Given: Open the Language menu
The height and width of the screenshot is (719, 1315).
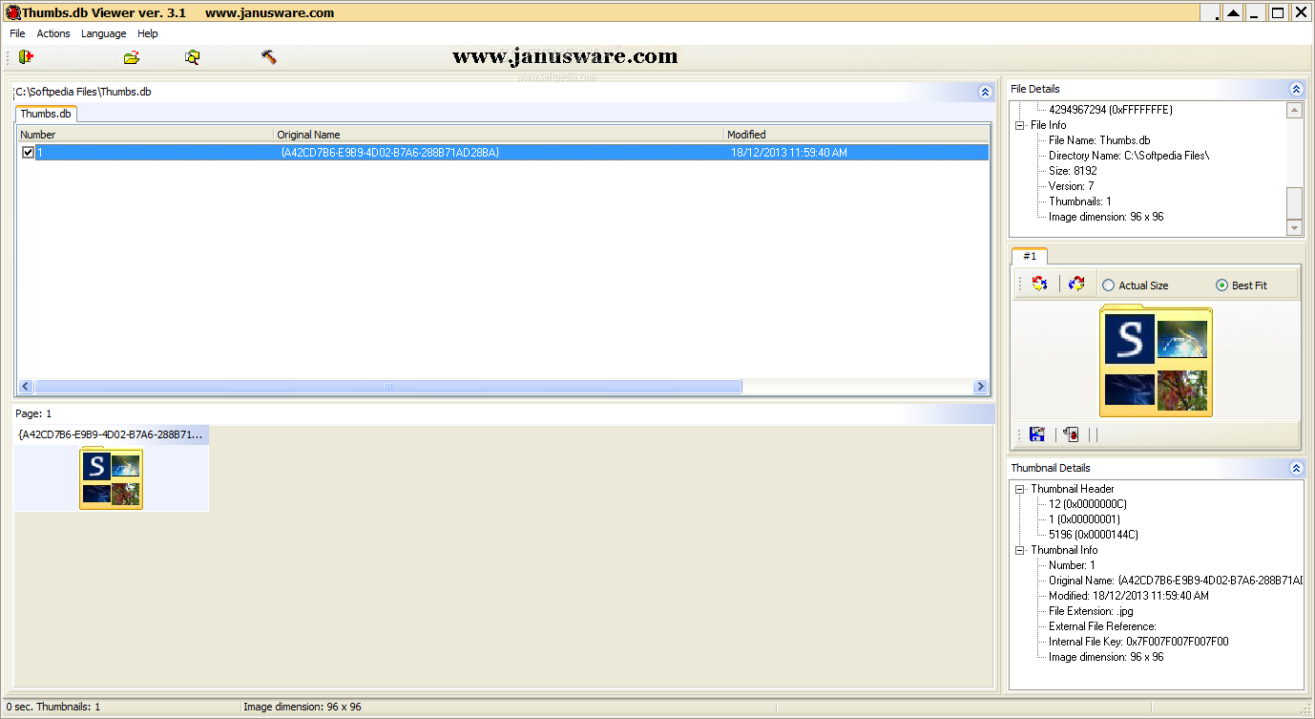Looking at the screenshot, I should click(x=104, y=33).
